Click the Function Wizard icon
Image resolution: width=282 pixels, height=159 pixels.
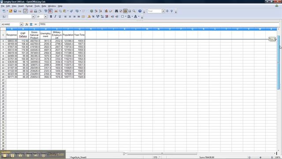tap(26, 24)
